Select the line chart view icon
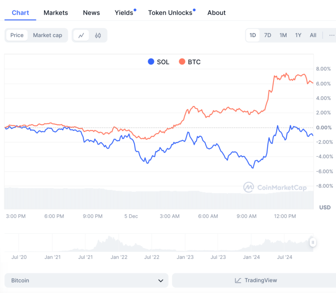The image size is (336, 293). [x=81, y=35]
